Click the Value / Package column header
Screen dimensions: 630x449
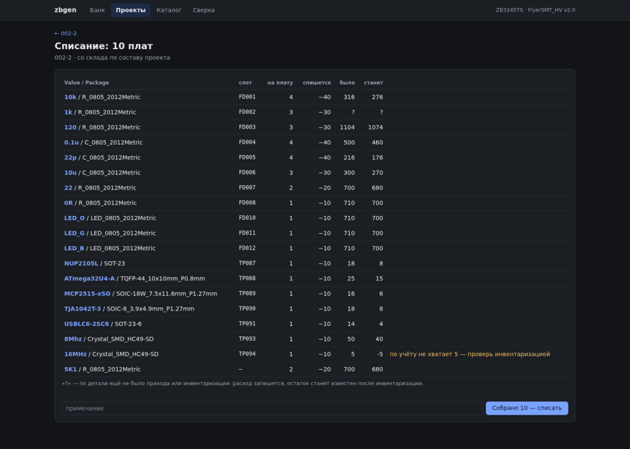(86, 83)
